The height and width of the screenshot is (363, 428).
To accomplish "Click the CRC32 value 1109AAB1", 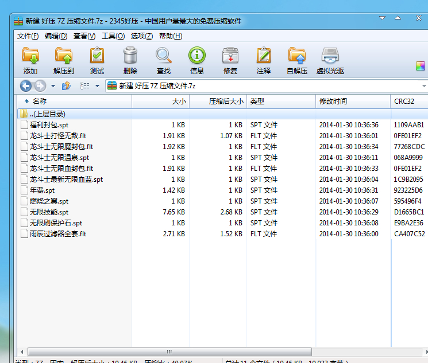I will 409,125.
